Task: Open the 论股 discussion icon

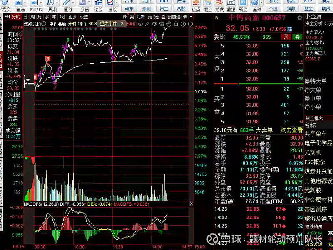Action: tap(98, 4)
